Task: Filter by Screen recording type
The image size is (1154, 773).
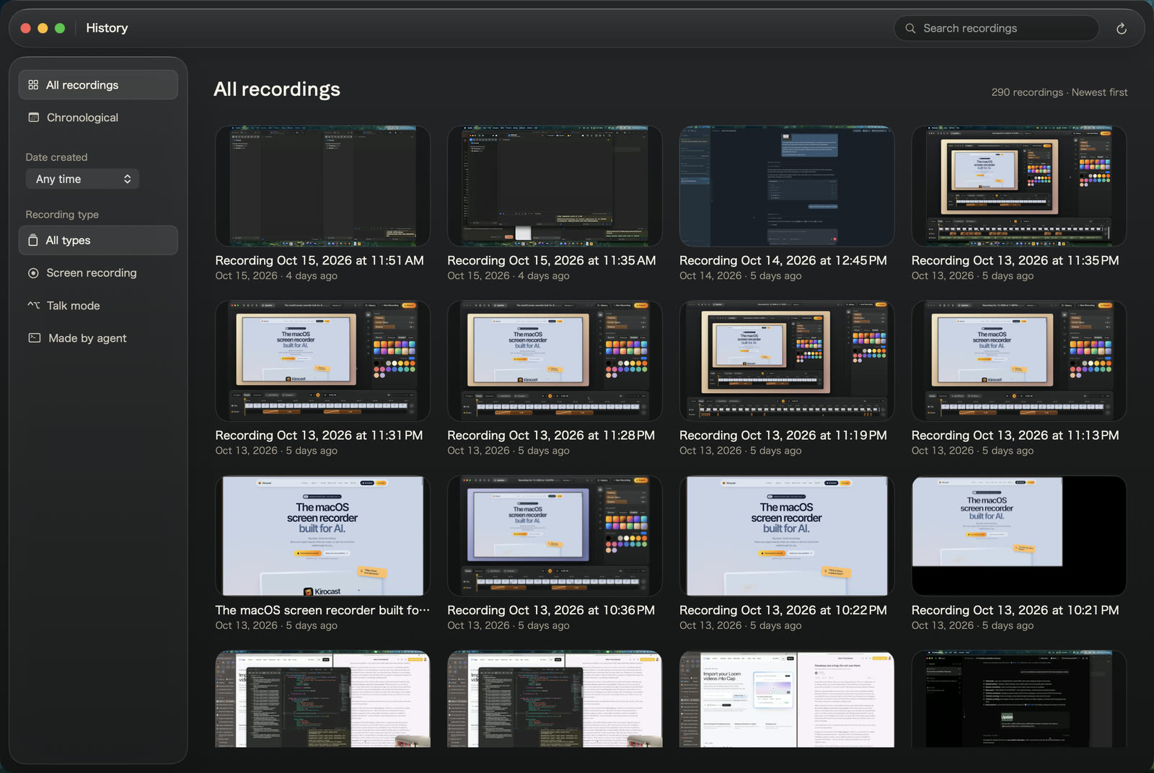Action: 98,273
